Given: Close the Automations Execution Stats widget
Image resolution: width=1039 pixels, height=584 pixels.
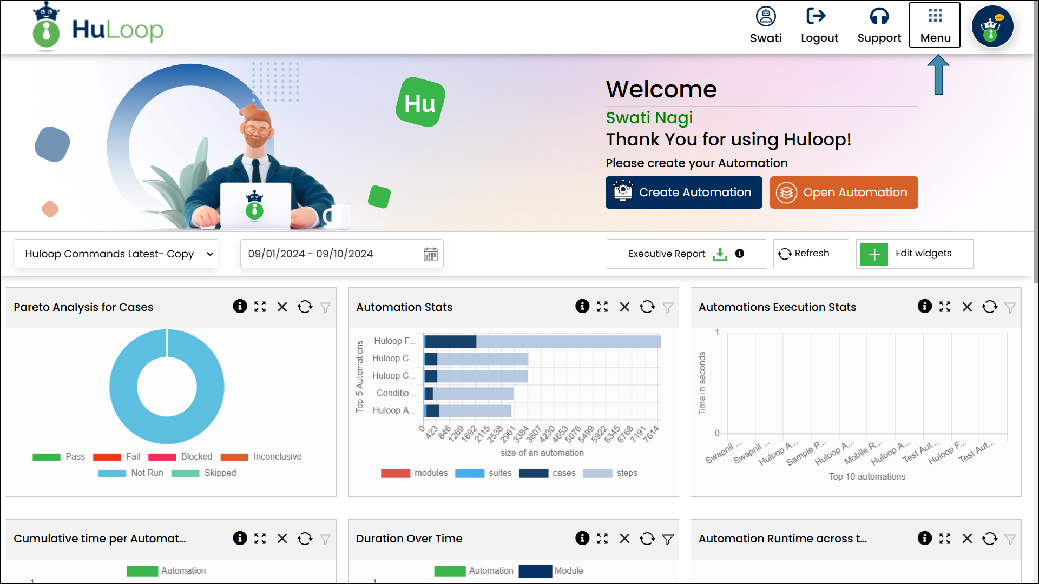Looking at the screenshot, I should coord(967,307).
